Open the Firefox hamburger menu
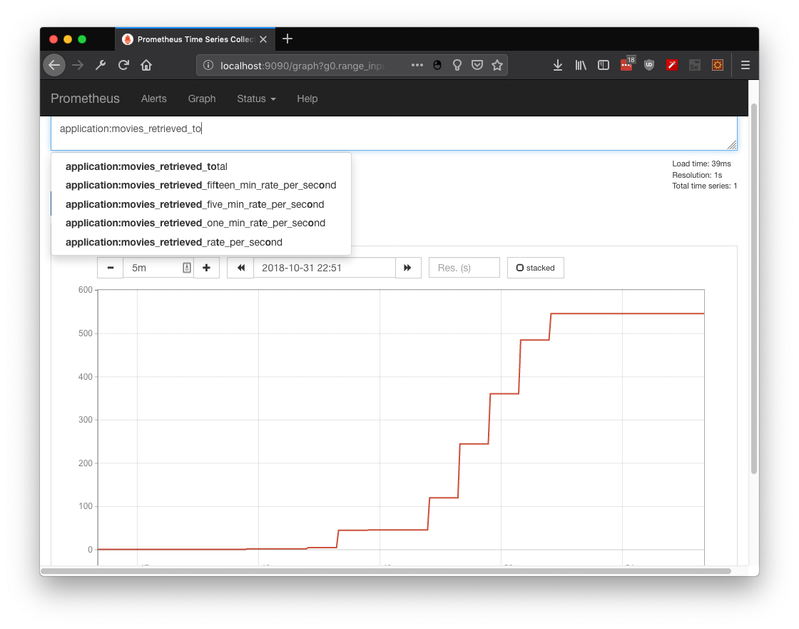The height and width of the screenshot is (629, 799). point(745,64)
